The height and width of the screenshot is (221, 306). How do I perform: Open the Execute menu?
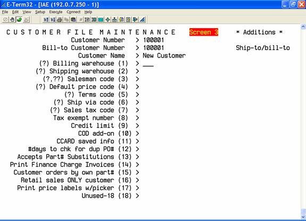coord(56,12)
